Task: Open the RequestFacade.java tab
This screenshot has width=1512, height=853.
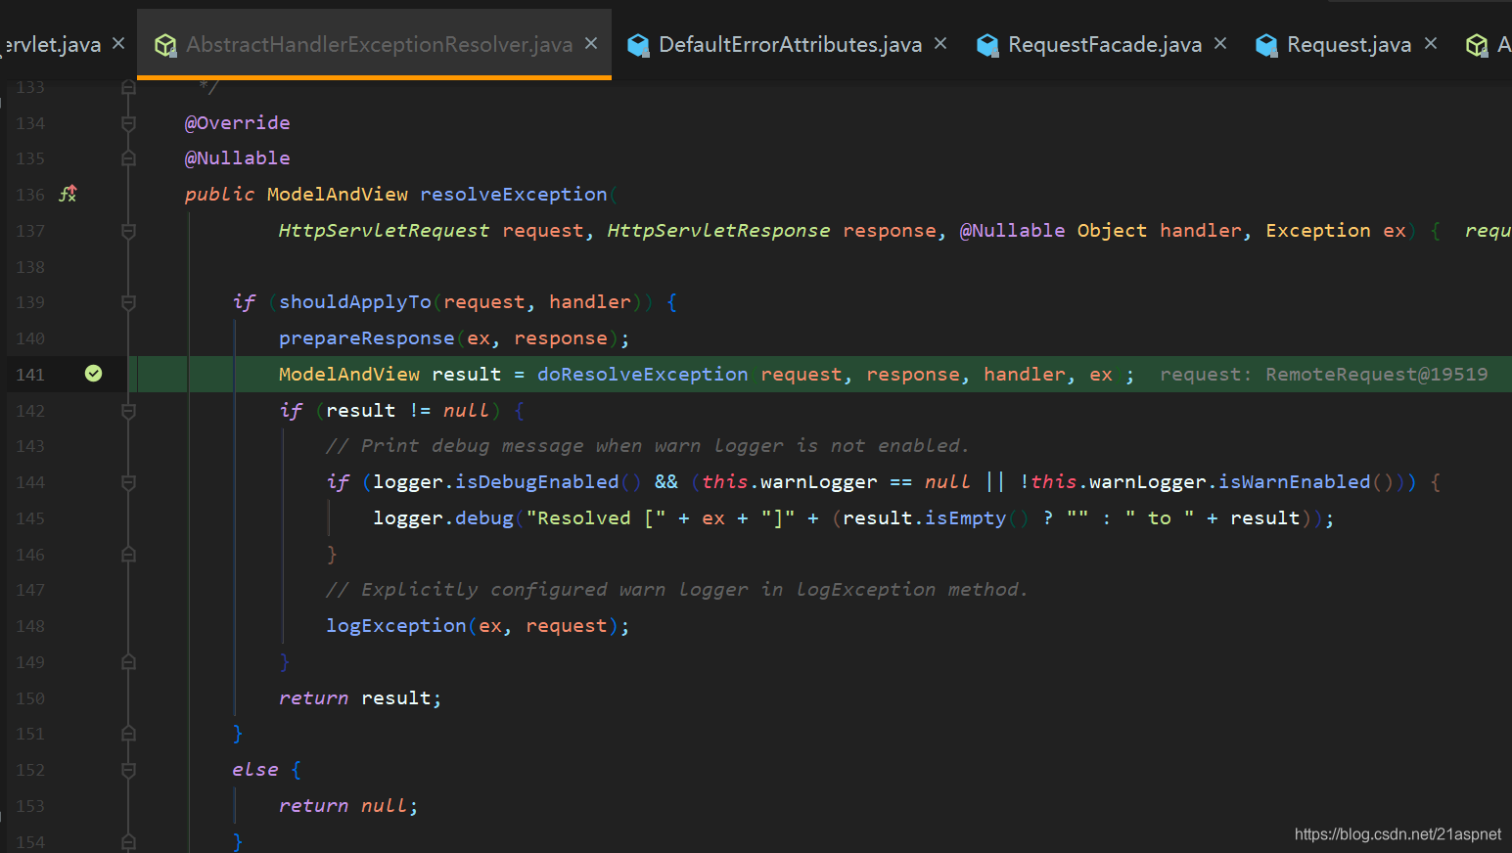Action: [x=1105, y=45]
